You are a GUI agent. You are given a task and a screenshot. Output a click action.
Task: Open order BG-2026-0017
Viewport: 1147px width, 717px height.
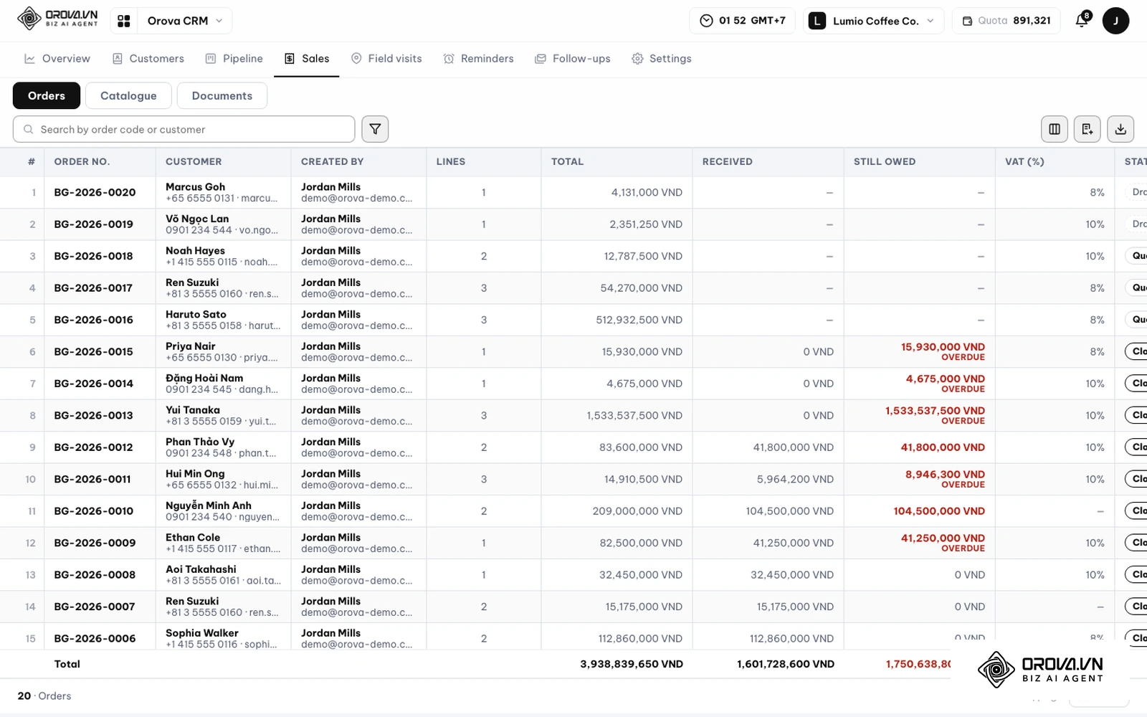pyautogui.click(x=93, y=288)
